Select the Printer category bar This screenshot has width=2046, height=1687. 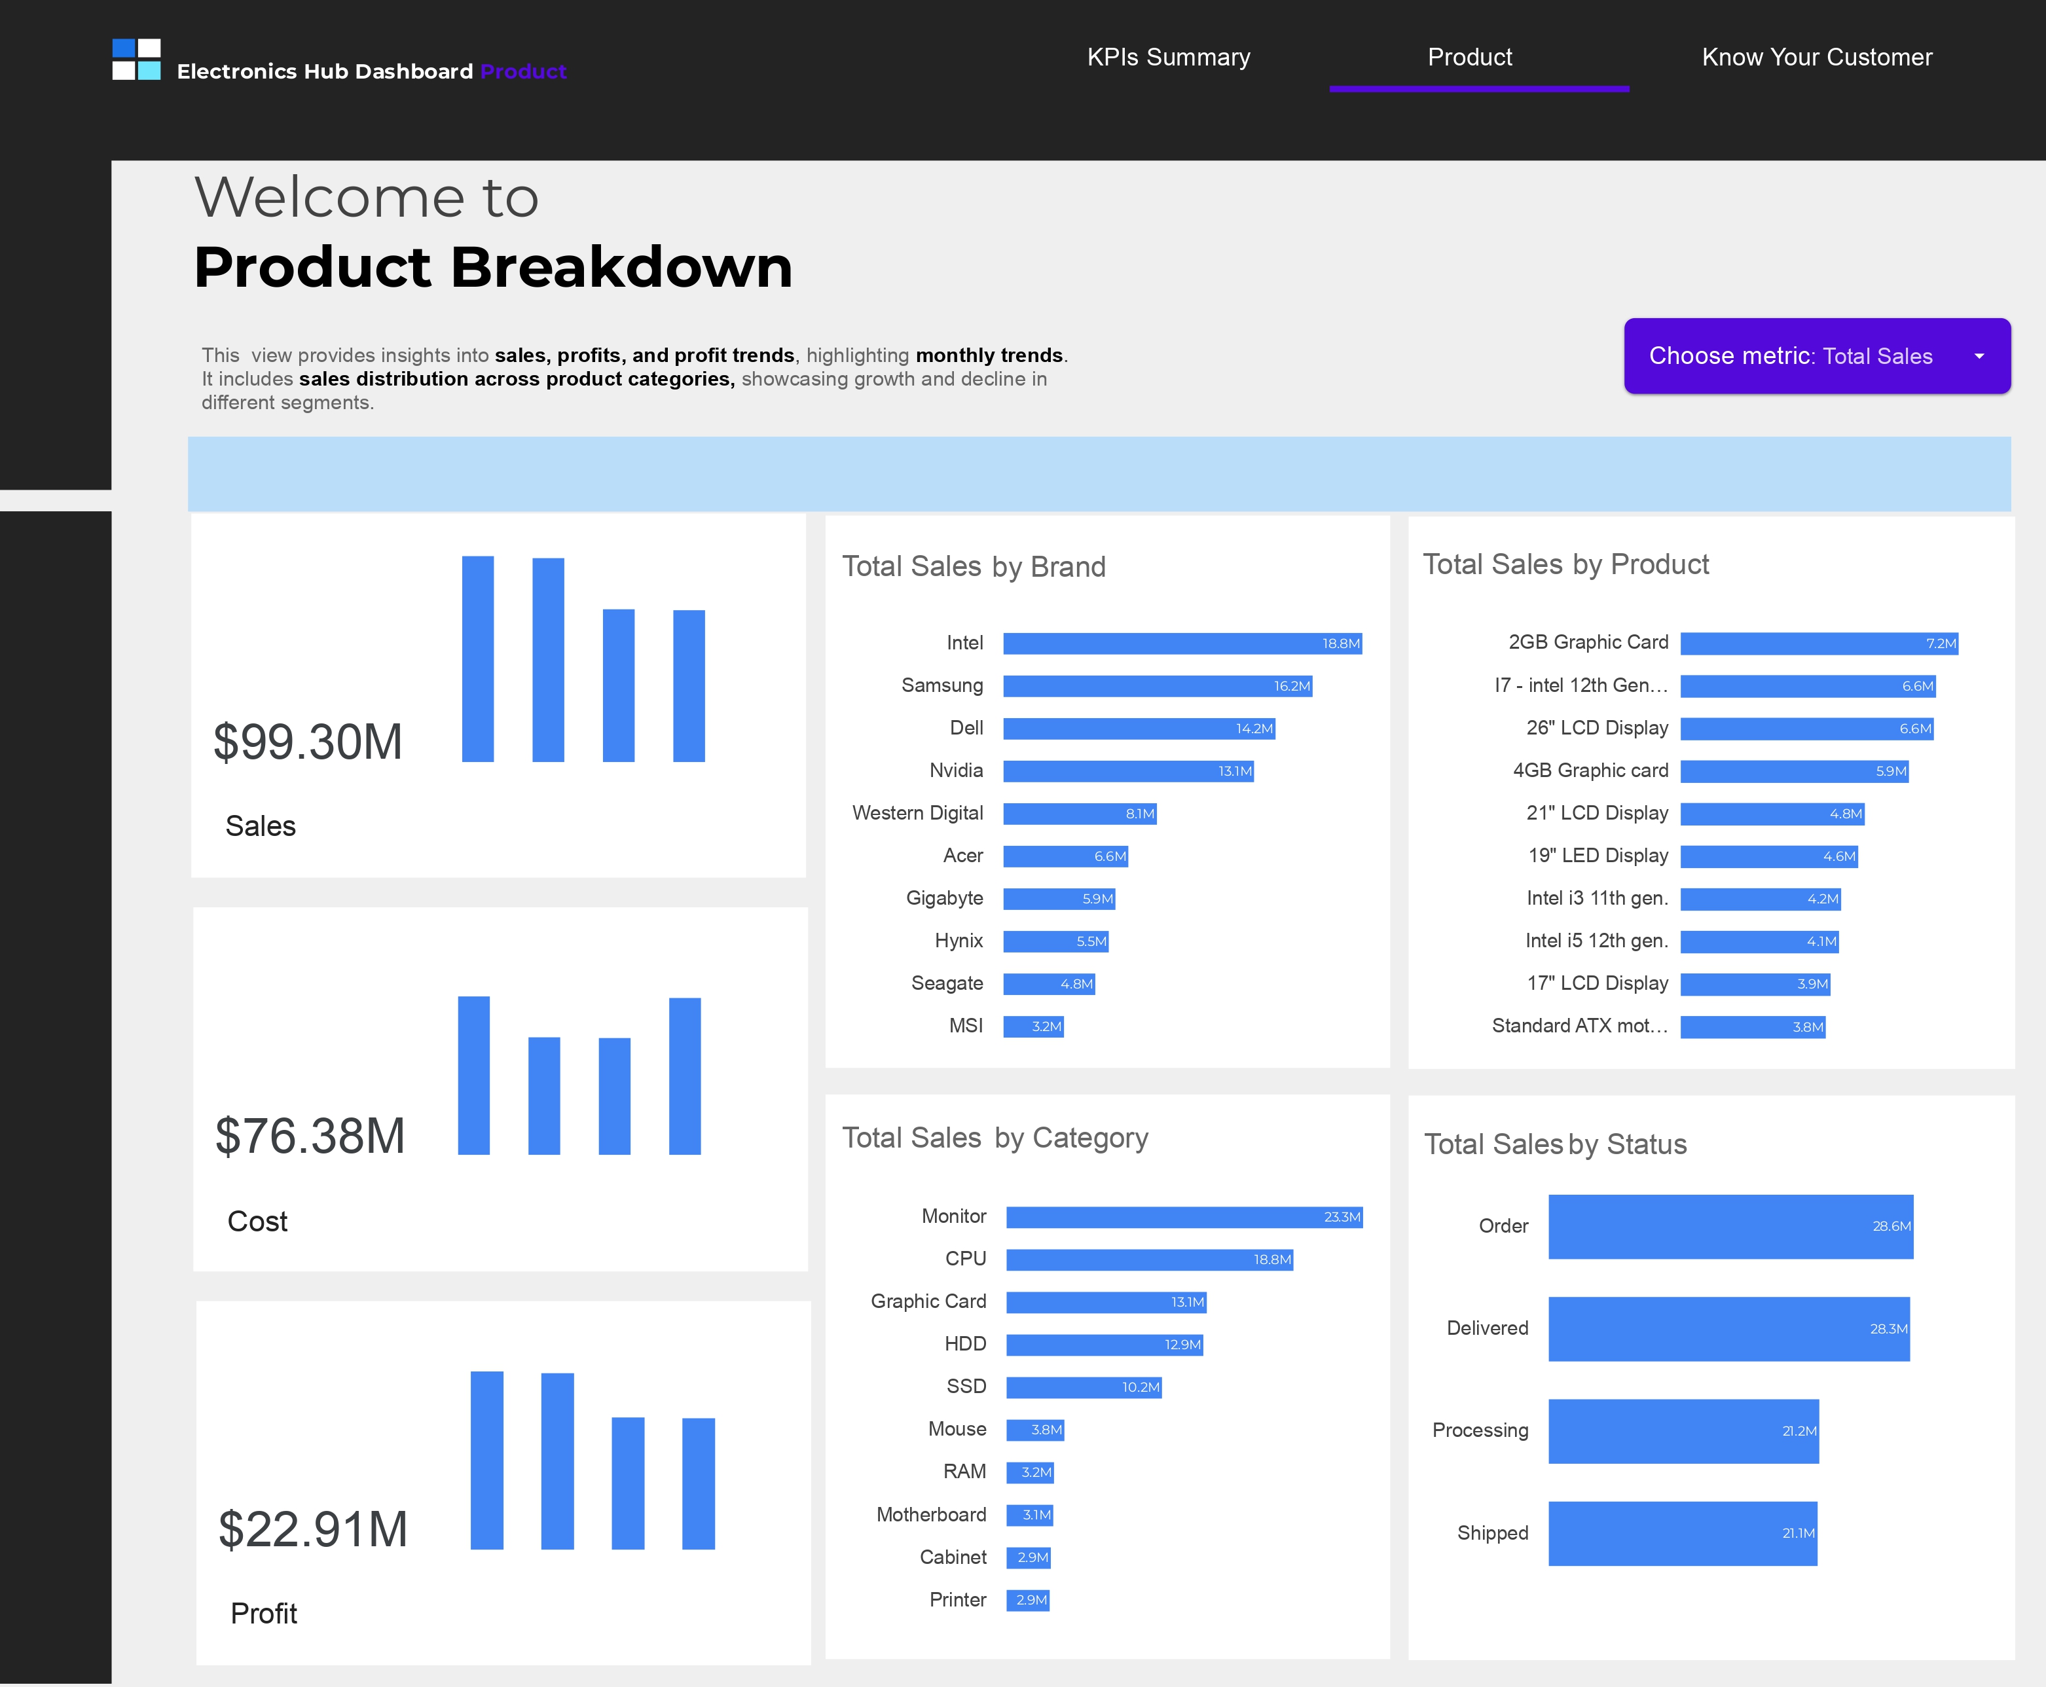pos(1027,1601)
